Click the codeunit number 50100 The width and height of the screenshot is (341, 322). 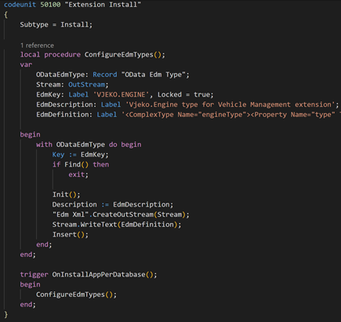pos(50,5)
